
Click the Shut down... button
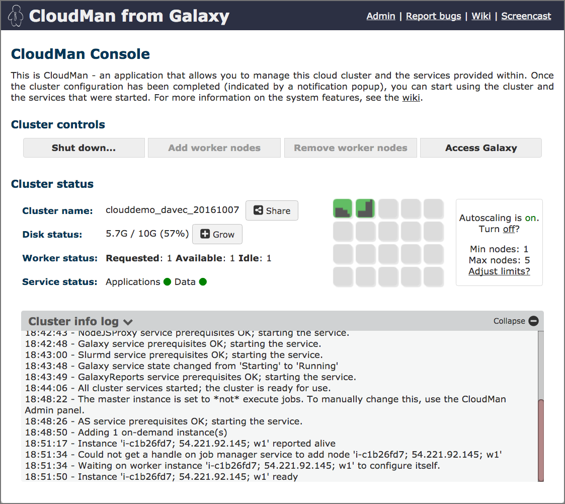(x=84, y=148)
